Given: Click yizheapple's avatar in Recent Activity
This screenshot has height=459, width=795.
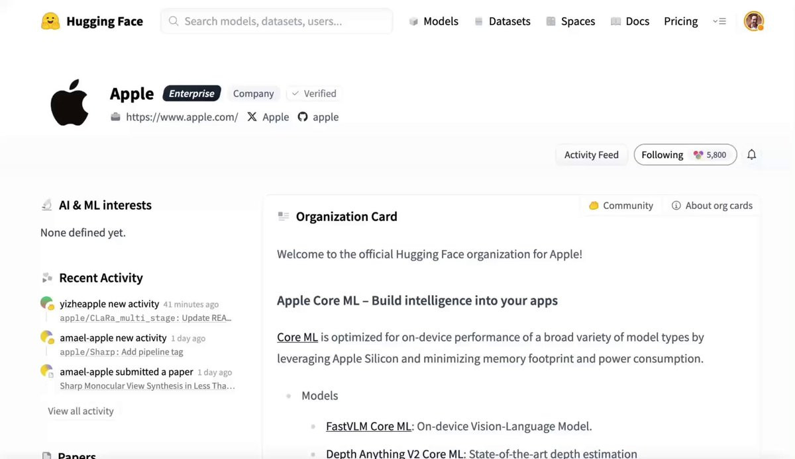Looking at the screenshot, I should [46, 304].
